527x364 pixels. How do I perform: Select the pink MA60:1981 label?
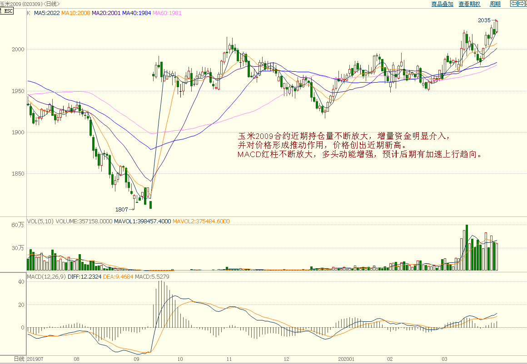point(167,13)
